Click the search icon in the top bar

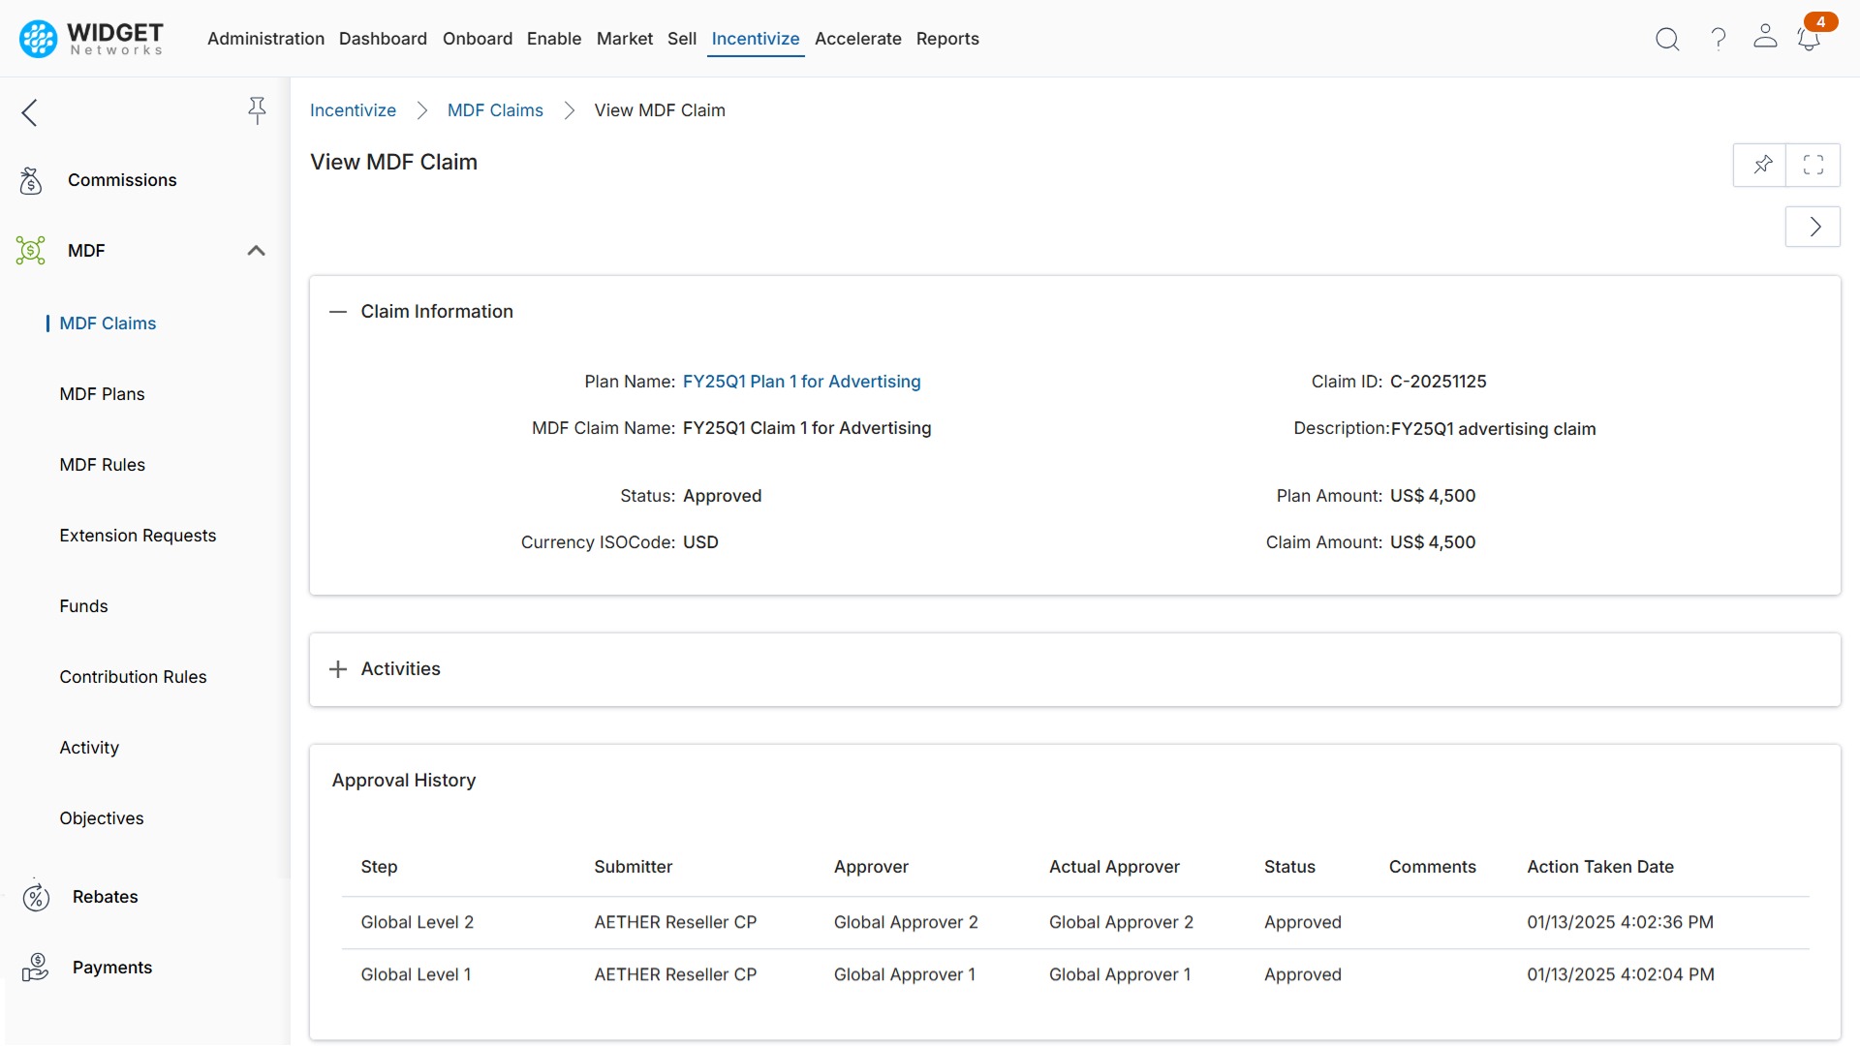1667,39
